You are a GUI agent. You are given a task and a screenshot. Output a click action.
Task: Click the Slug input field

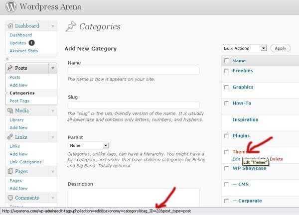pyautogui.click(x=134, y=105)
